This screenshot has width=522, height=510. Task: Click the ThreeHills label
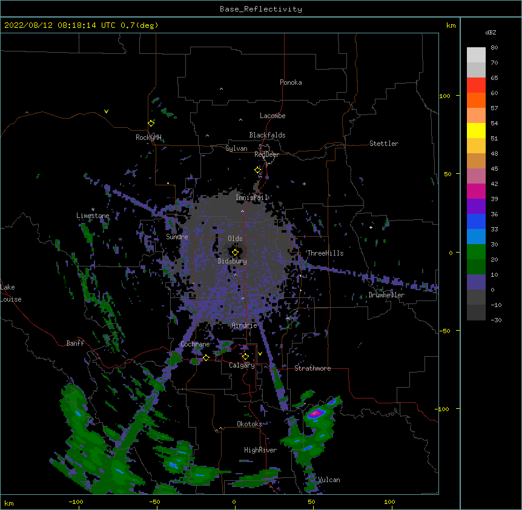(325, 253)
